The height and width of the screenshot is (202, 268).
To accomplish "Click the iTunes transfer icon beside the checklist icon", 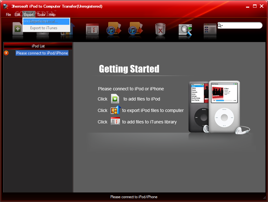I will [114, 28].
